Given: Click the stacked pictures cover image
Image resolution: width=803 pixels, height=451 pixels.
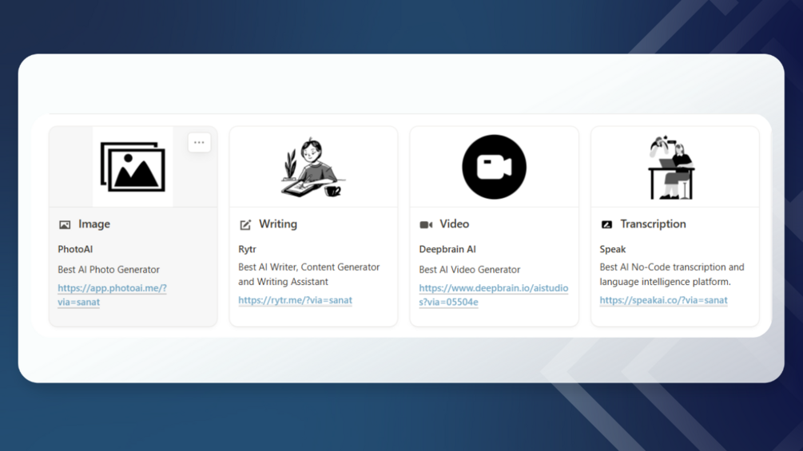Looking at the screenshot, I should (x=133, y=167).
